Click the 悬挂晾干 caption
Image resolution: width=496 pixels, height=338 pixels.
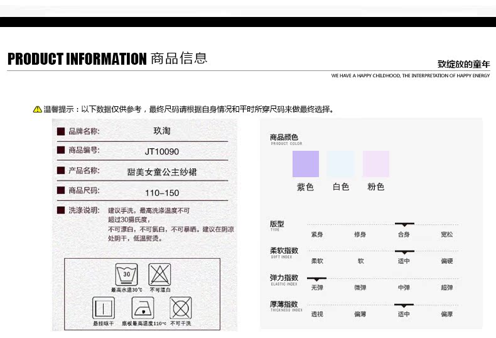coord(104,324)
